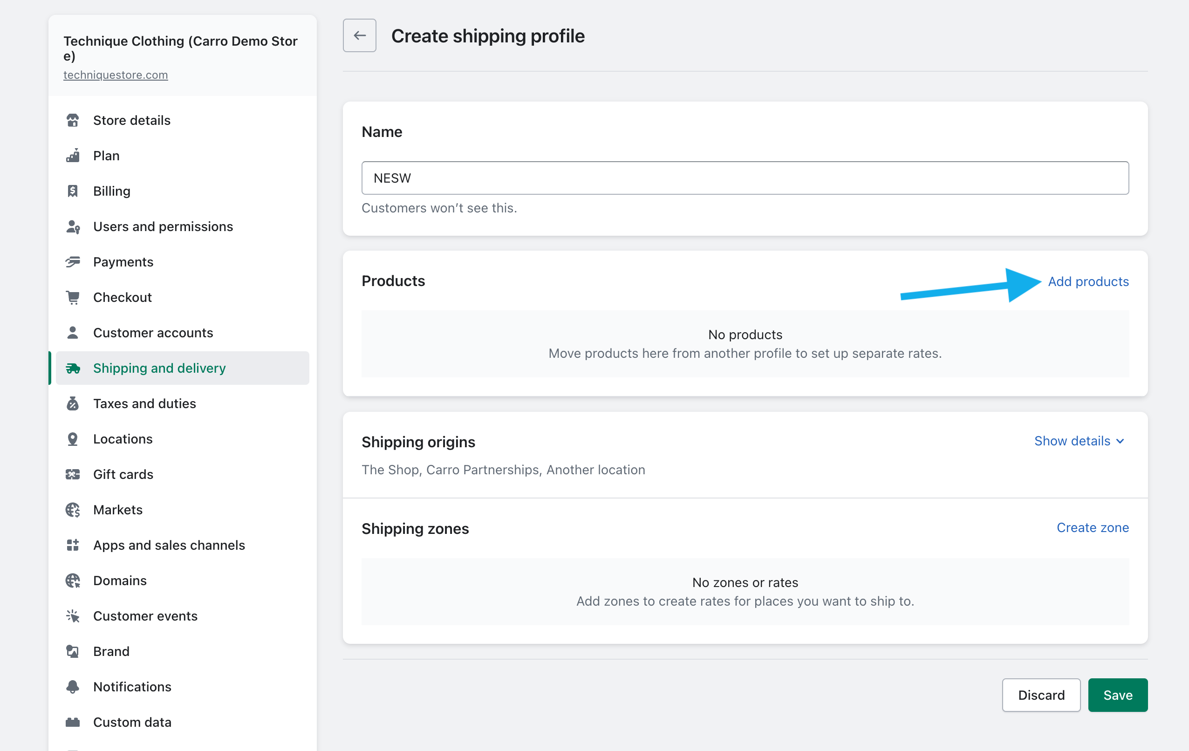Viewport: 1189px width, 751px height.
Task: Click the Markets globe icon
Action: click(x=73, y=510)
